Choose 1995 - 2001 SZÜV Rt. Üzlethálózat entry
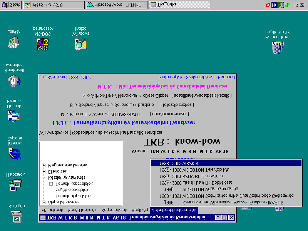The height and width of the screenshot is (231, 308). [226, 176]
